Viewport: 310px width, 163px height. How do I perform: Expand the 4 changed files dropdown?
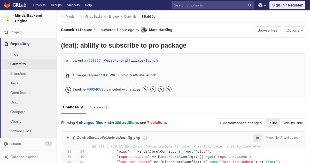[91, 123]
